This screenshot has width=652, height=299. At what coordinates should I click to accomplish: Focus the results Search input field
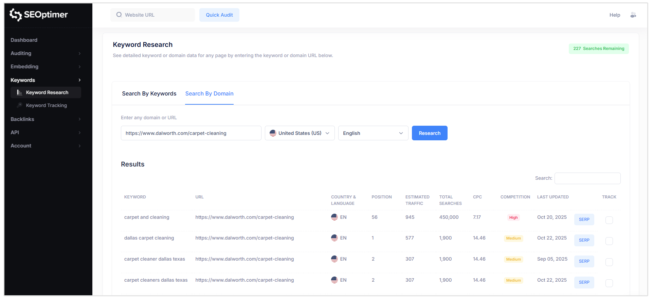click(587, 178)
